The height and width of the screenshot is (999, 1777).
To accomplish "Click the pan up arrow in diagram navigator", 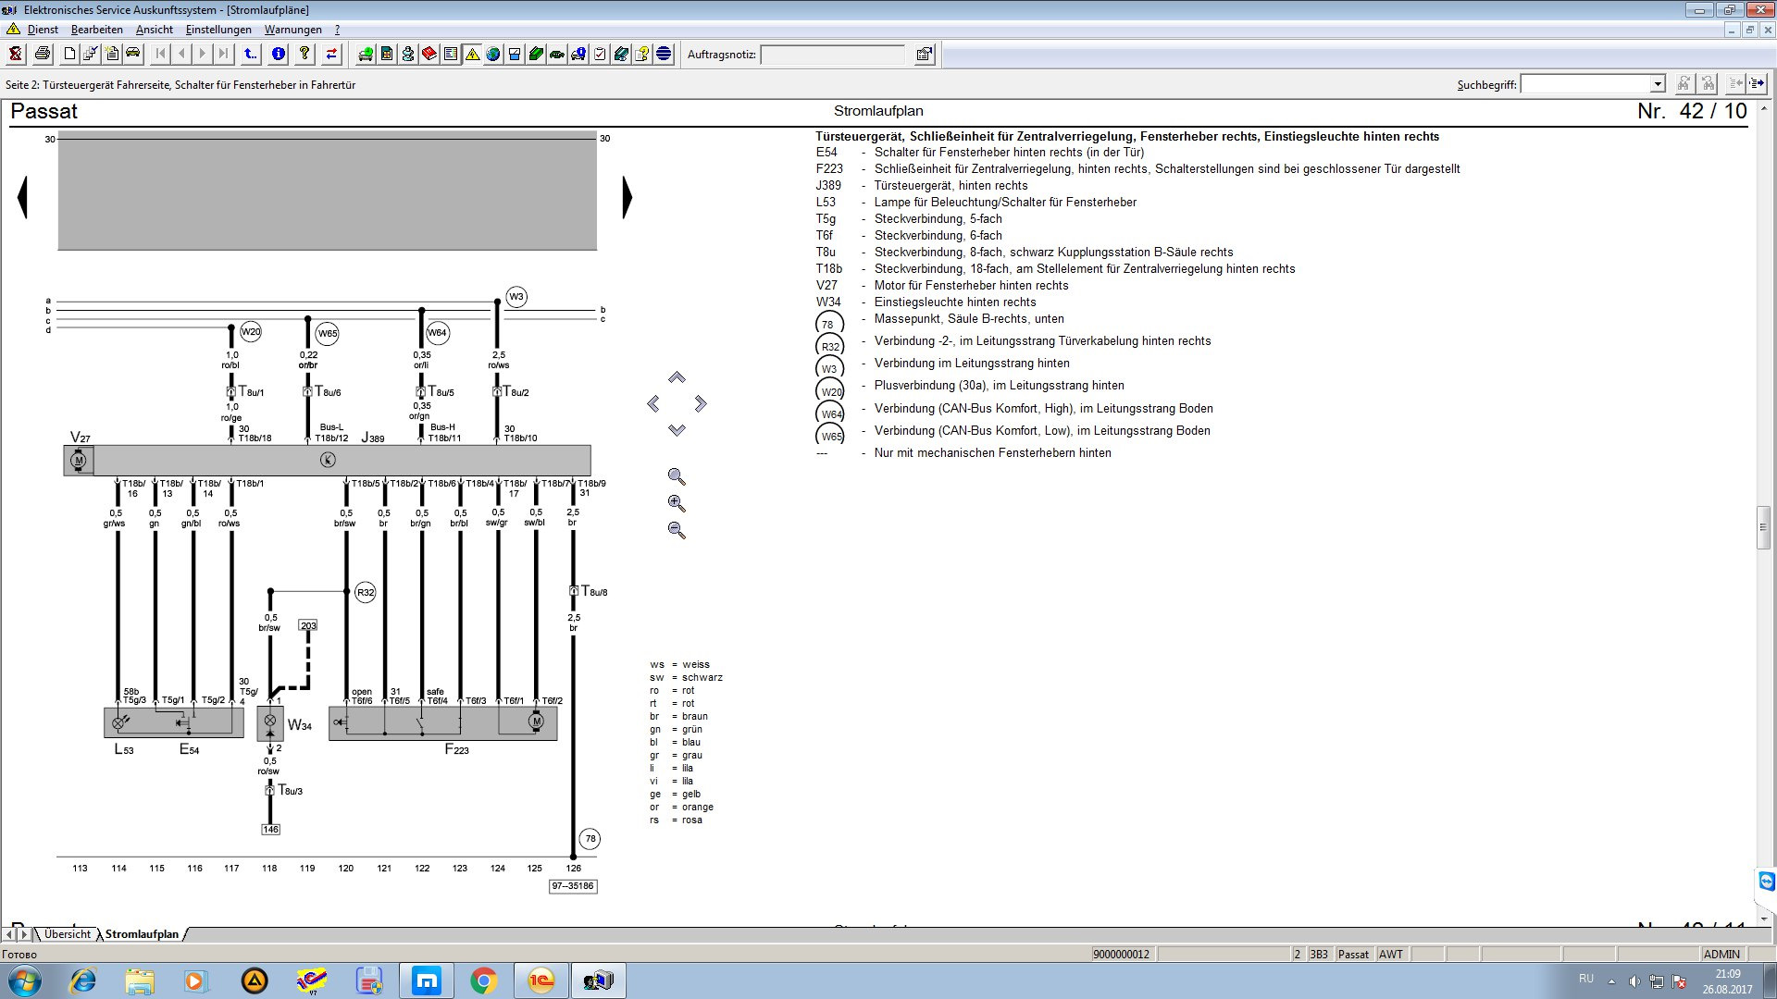I will click(677, 377).
